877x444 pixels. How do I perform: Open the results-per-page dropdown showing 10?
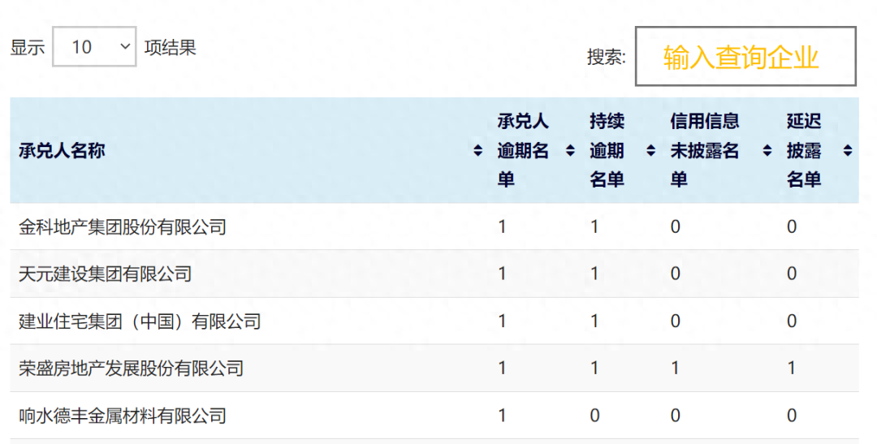(x=95, y=47)
